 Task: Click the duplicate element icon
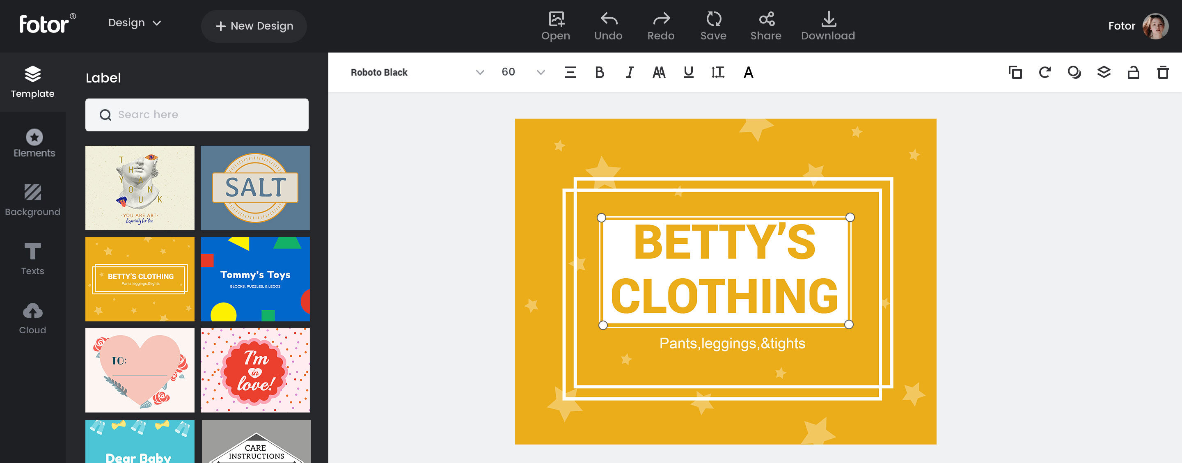pyautogui.click(x=1015, y=73)
